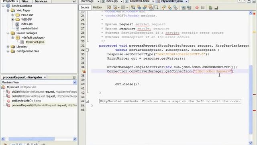Screen dimensions: 257x145
Task: Click the editor scrollbar up arrow
Action: 251,13
